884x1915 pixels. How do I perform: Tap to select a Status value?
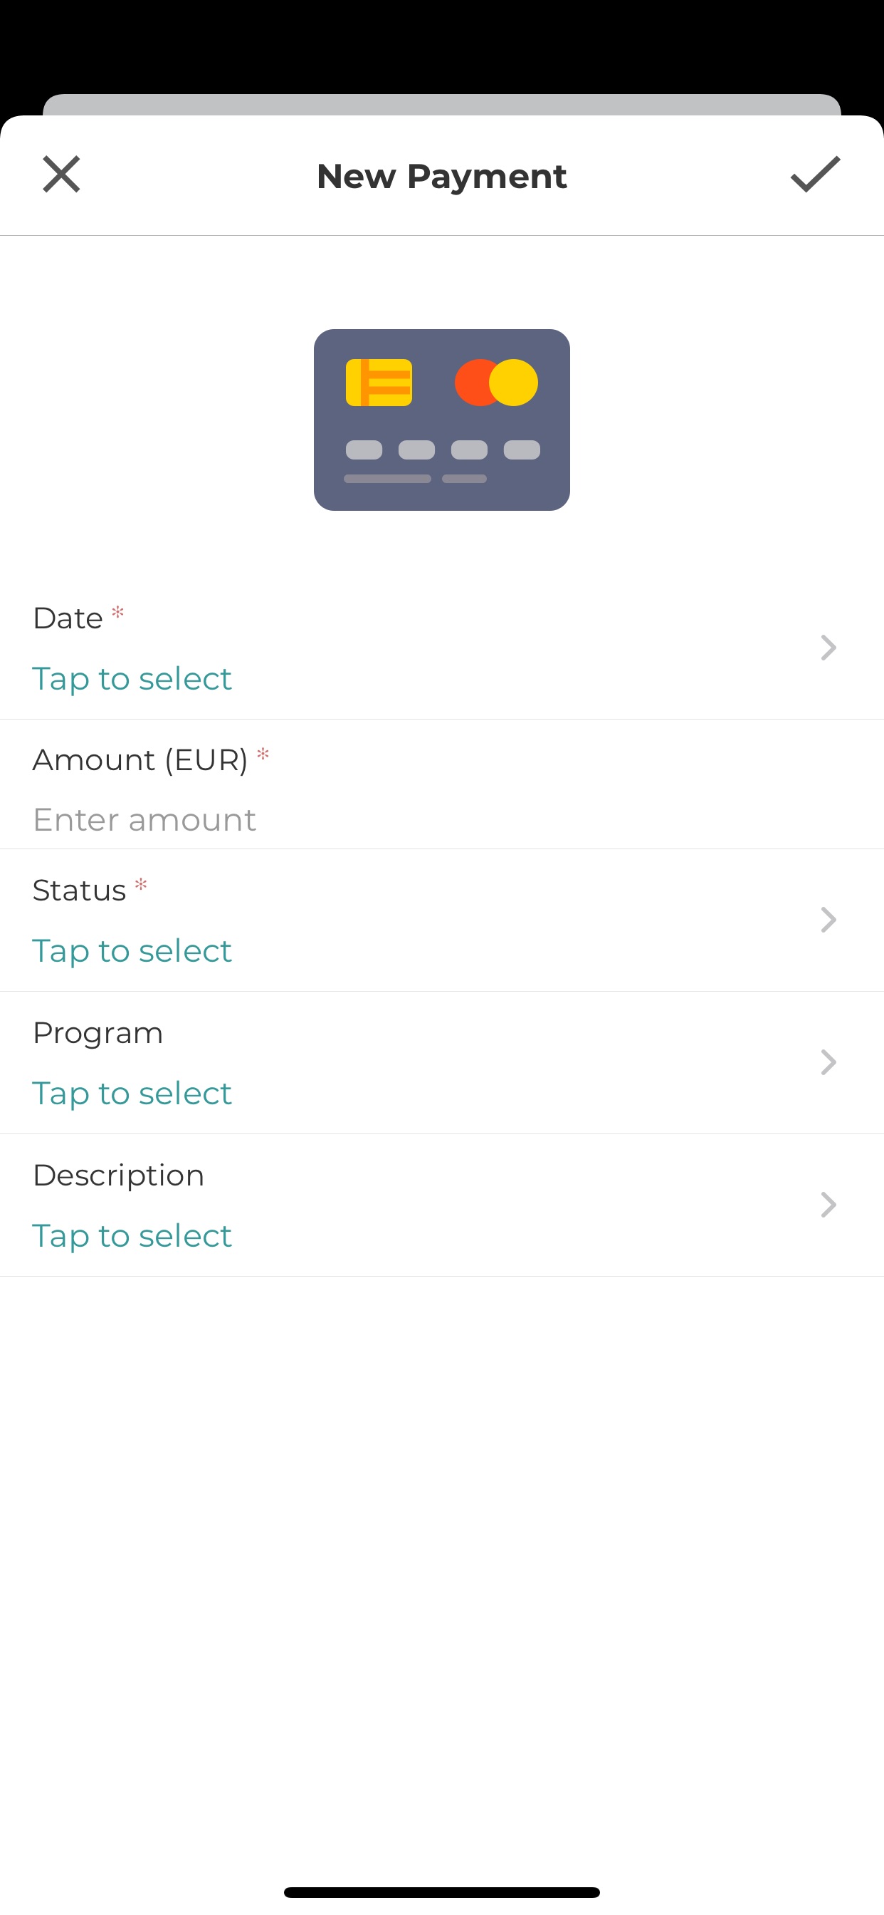tap(132, 951)
